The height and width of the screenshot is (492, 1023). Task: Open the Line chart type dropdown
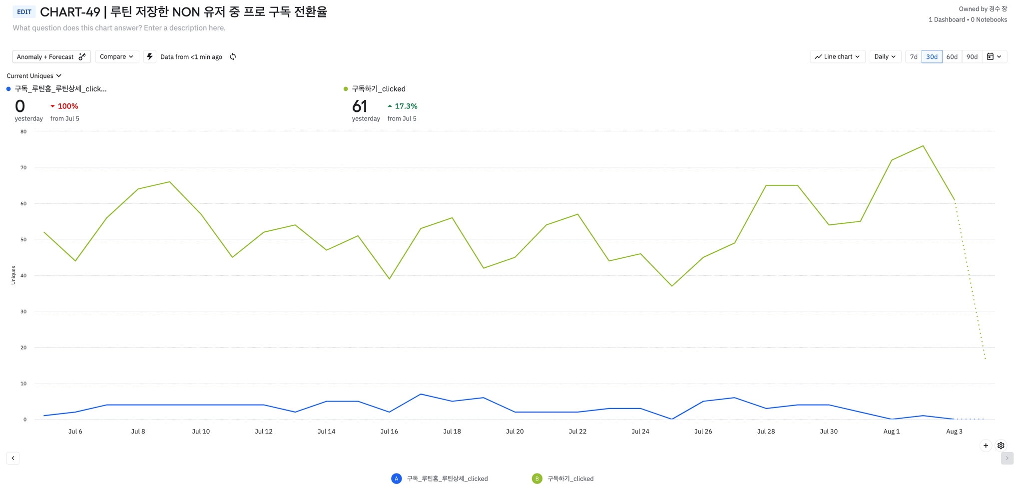[837, 57]
